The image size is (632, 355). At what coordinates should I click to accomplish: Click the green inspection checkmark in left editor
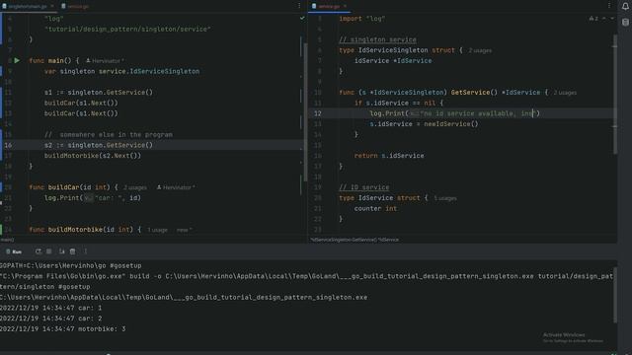302,18
